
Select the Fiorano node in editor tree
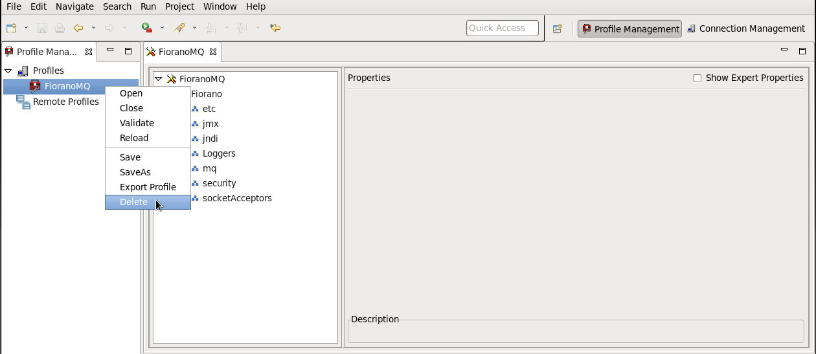(207, 94)
